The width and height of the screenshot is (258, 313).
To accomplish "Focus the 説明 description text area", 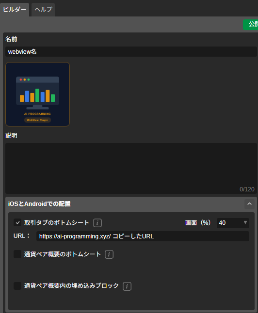I will [x=131, y=168].
